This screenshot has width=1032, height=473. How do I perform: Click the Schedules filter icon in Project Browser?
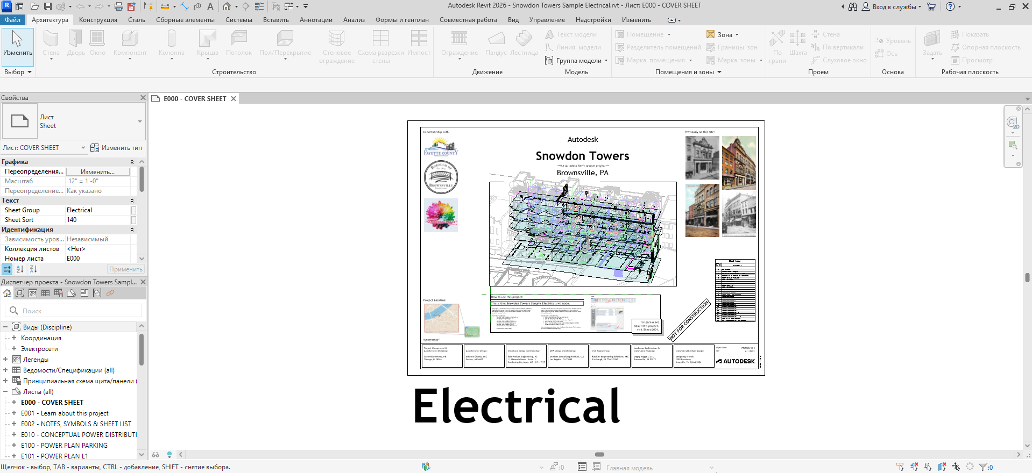tap(46, 293)
